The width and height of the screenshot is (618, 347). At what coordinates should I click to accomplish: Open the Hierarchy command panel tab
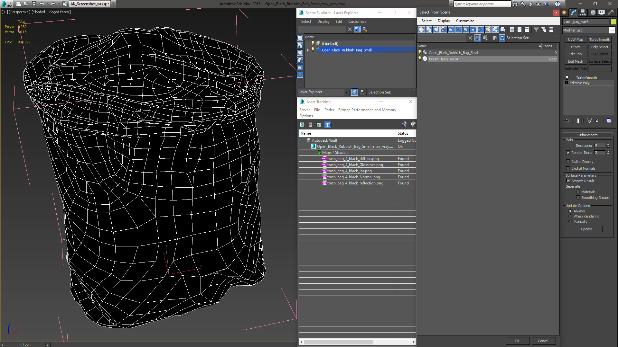tap(583, 13)
